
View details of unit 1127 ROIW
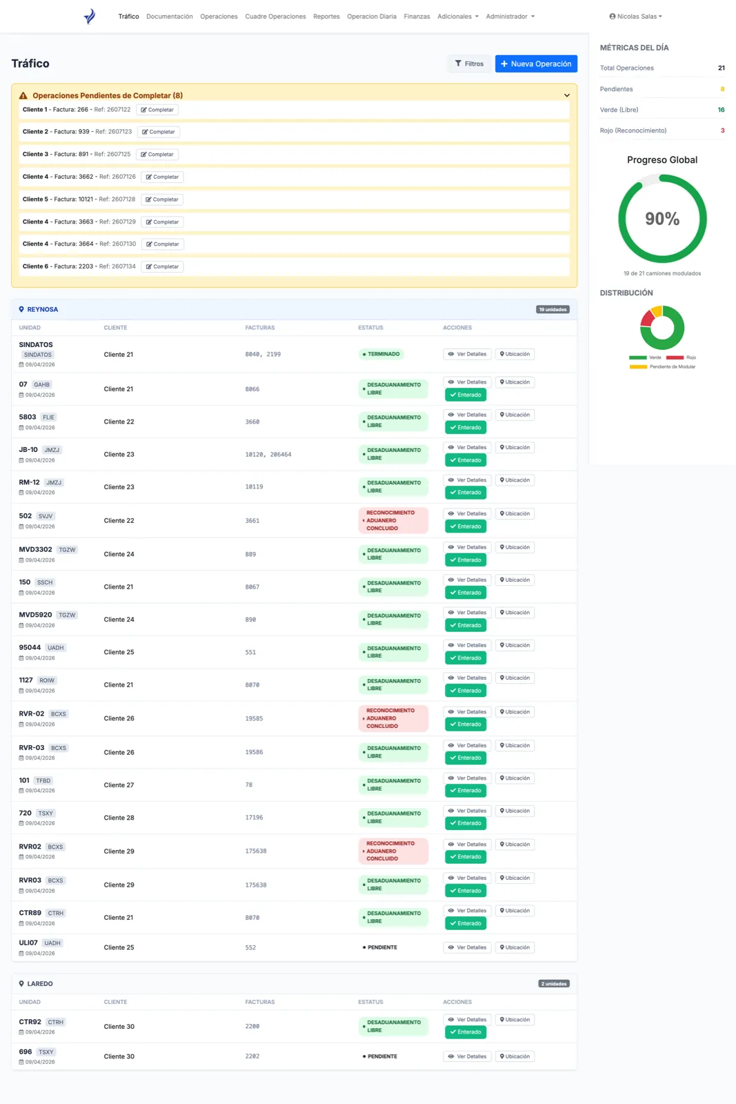click(x=467, y=678)
